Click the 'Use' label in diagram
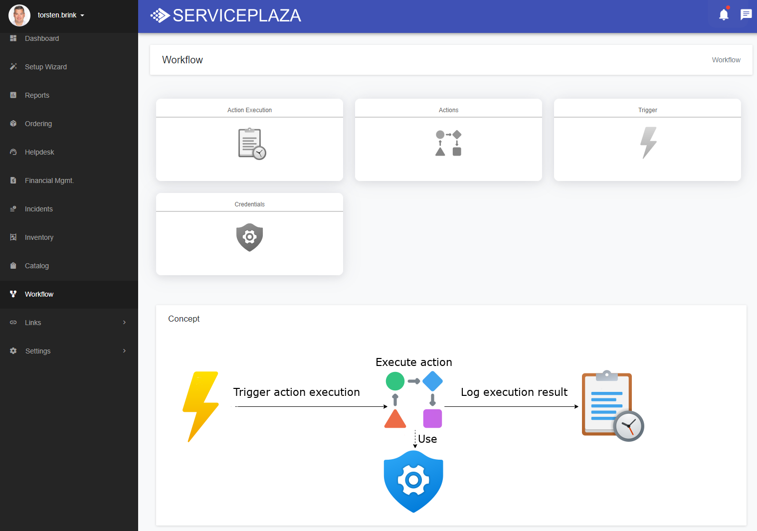Screen dimensions: 757x531 tap(427, 439)
